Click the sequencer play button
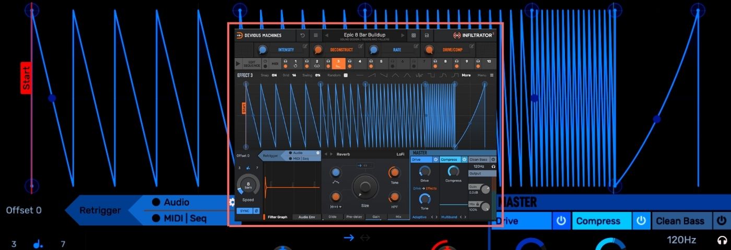 [238, 64]
